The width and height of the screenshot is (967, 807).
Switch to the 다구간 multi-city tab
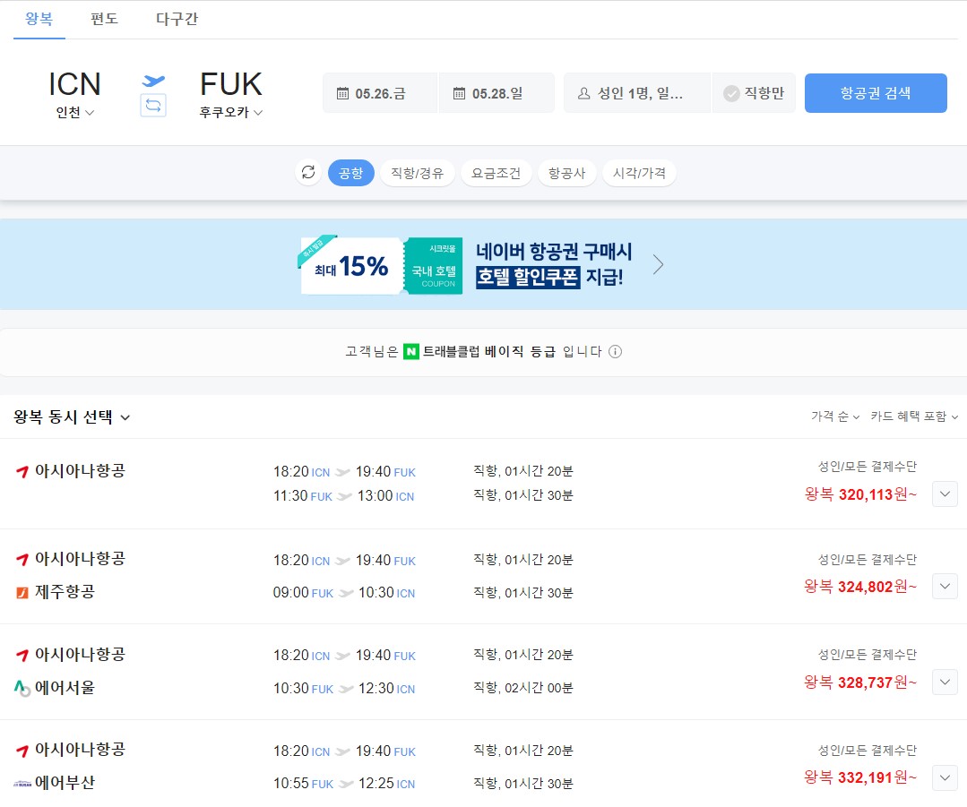(177, 19)
